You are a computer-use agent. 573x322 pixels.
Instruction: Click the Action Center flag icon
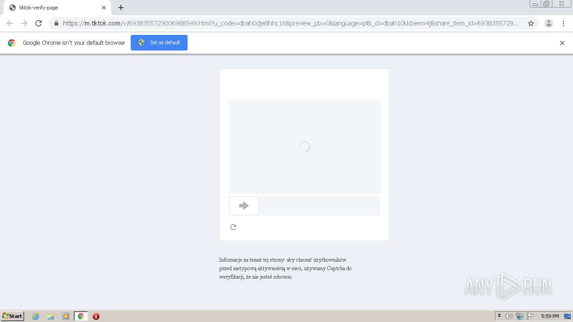pyautogui.click(x=530, y=316)
